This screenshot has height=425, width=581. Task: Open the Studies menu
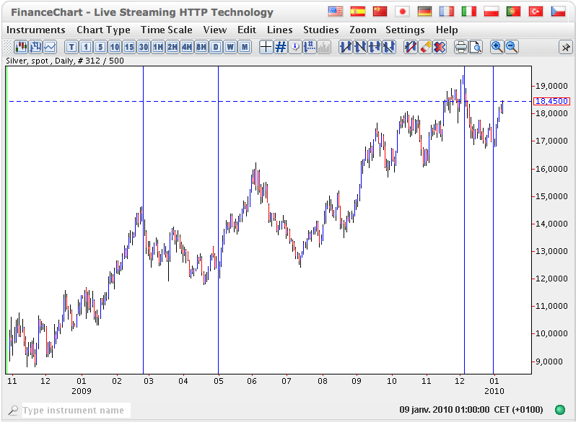pos(320,30)
